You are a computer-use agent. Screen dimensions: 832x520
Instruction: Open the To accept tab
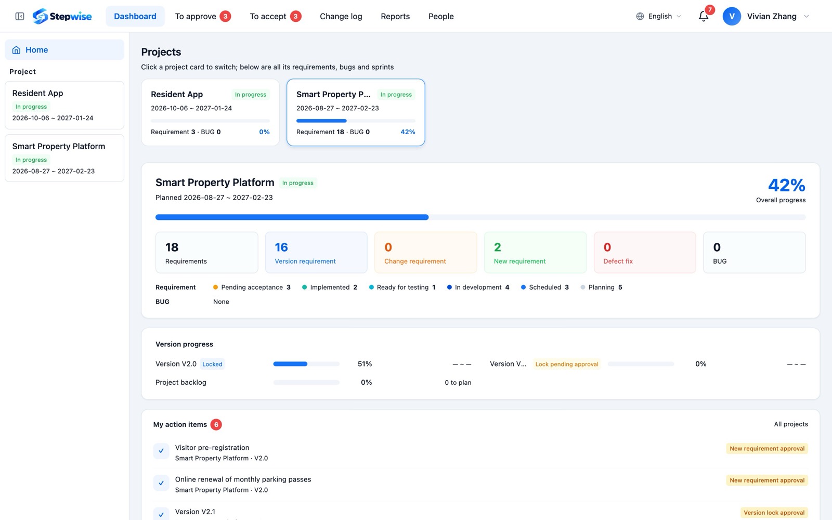pos(275,16)
